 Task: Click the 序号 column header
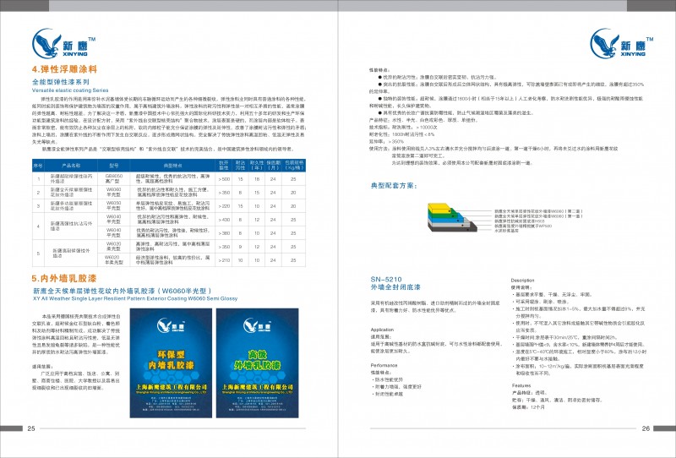pos(38,166)
